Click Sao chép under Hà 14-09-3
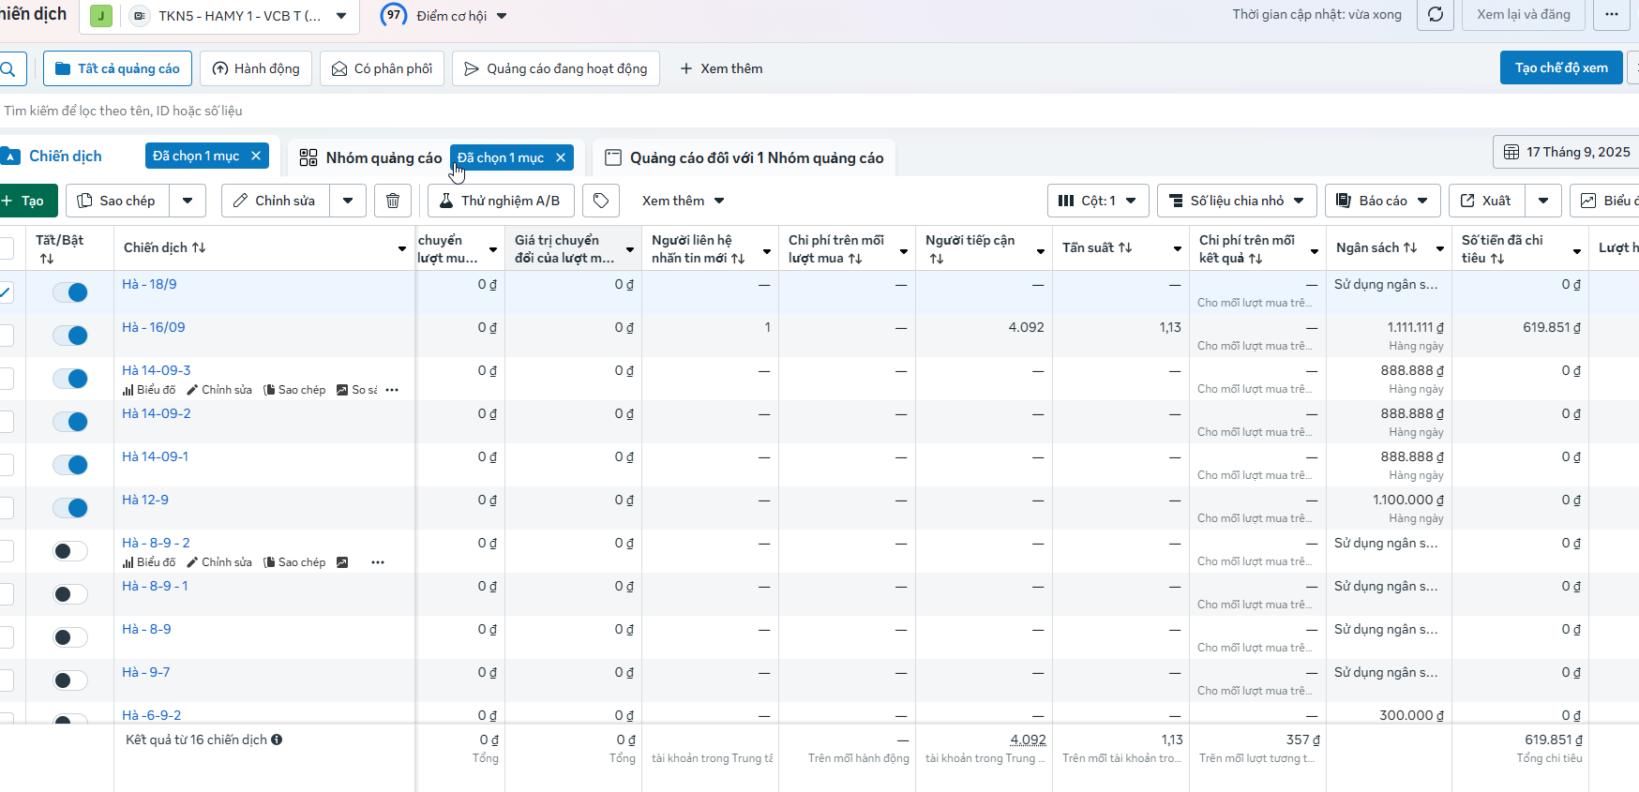The width and height of the screenshot is (1639, 792). 294,390
